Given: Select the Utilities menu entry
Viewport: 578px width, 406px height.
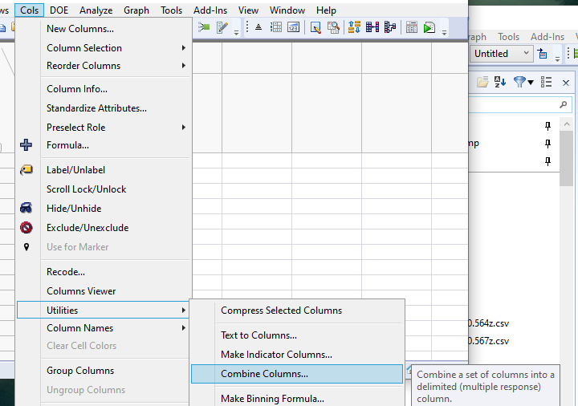Looking at the screenshot, I should tap(104, 311).
